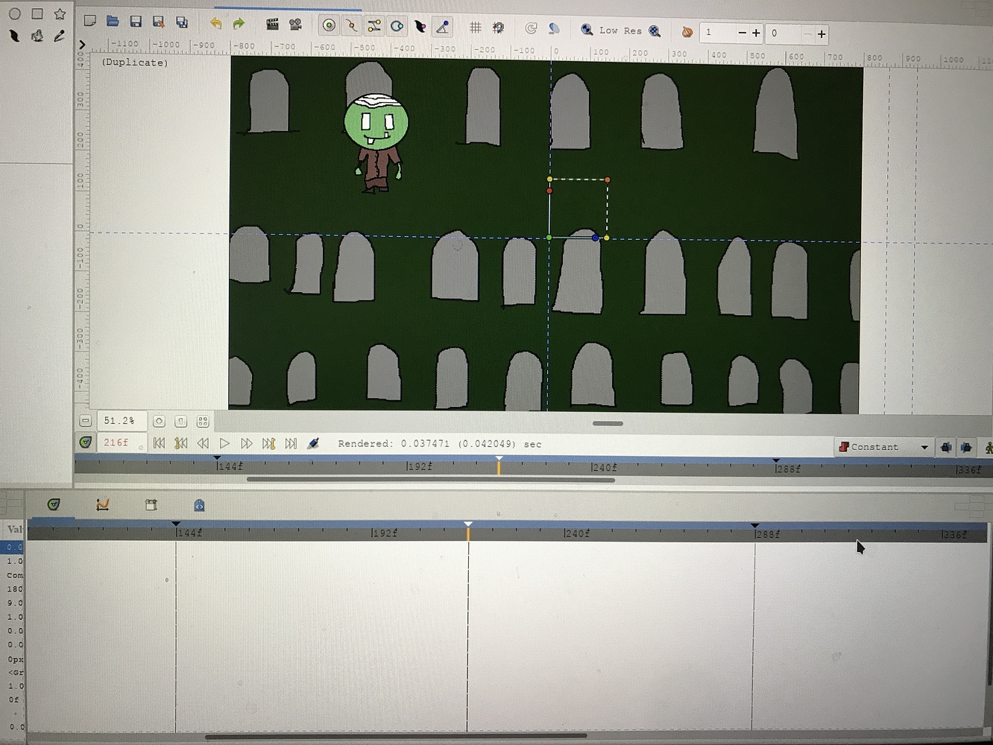Click the zoom fit icon
Screen dimensions: 993x745
click(203, 422)
